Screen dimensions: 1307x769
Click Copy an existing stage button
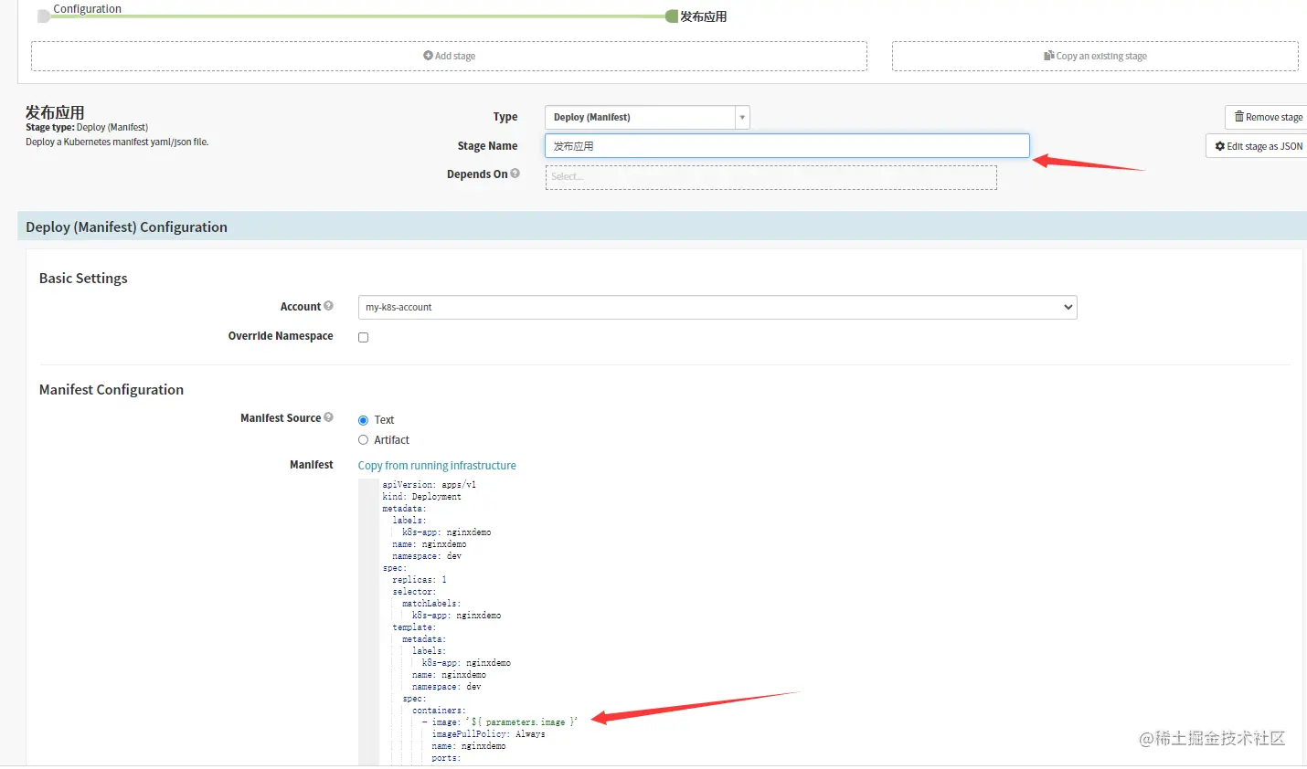pos(1095,56)
